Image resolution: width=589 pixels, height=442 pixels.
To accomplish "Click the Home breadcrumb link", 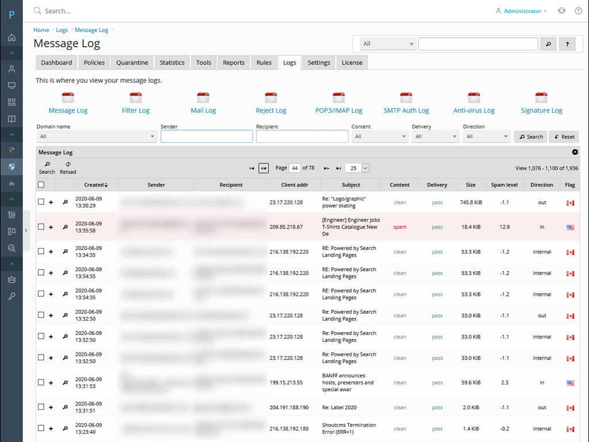I will pyautogui.click(x=41, y=30).
